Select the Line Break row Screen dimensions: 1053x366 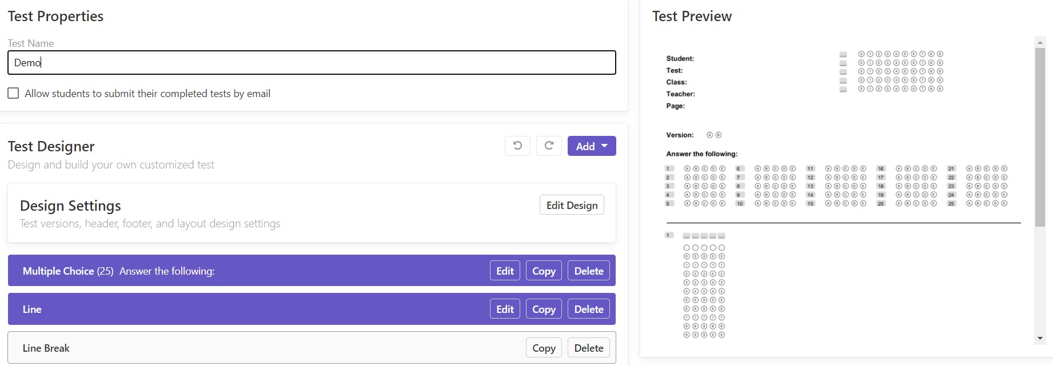[257, 348]
